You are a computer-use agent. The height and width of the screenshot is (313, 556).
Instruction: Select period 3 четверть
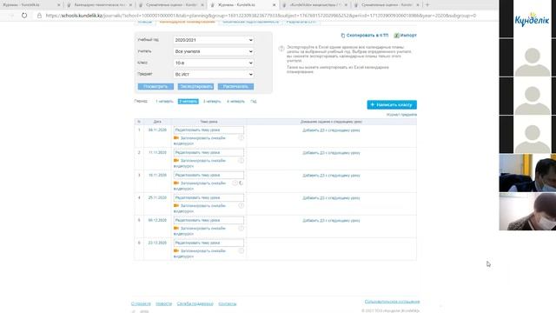[x=212, y=102]
